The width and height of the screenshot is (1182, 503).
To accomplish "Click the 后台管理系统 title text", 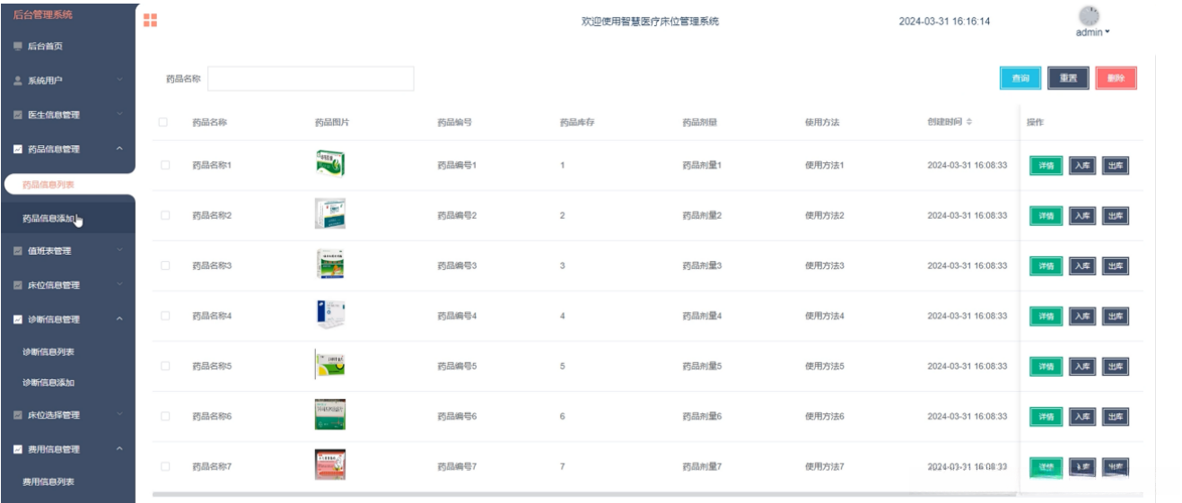I will 43,14.
